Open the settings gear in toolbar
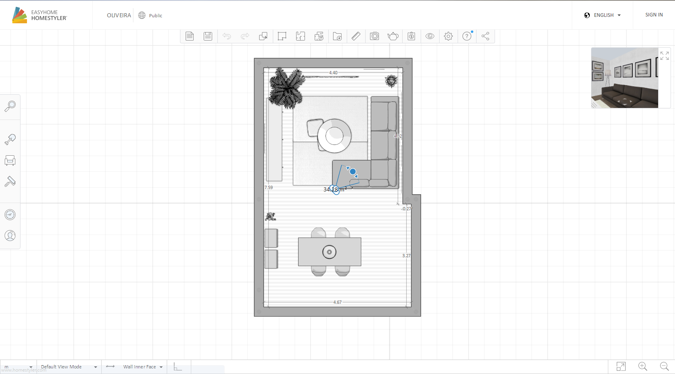The height and width of the screenshot is (374, 675). coord(448,36)
